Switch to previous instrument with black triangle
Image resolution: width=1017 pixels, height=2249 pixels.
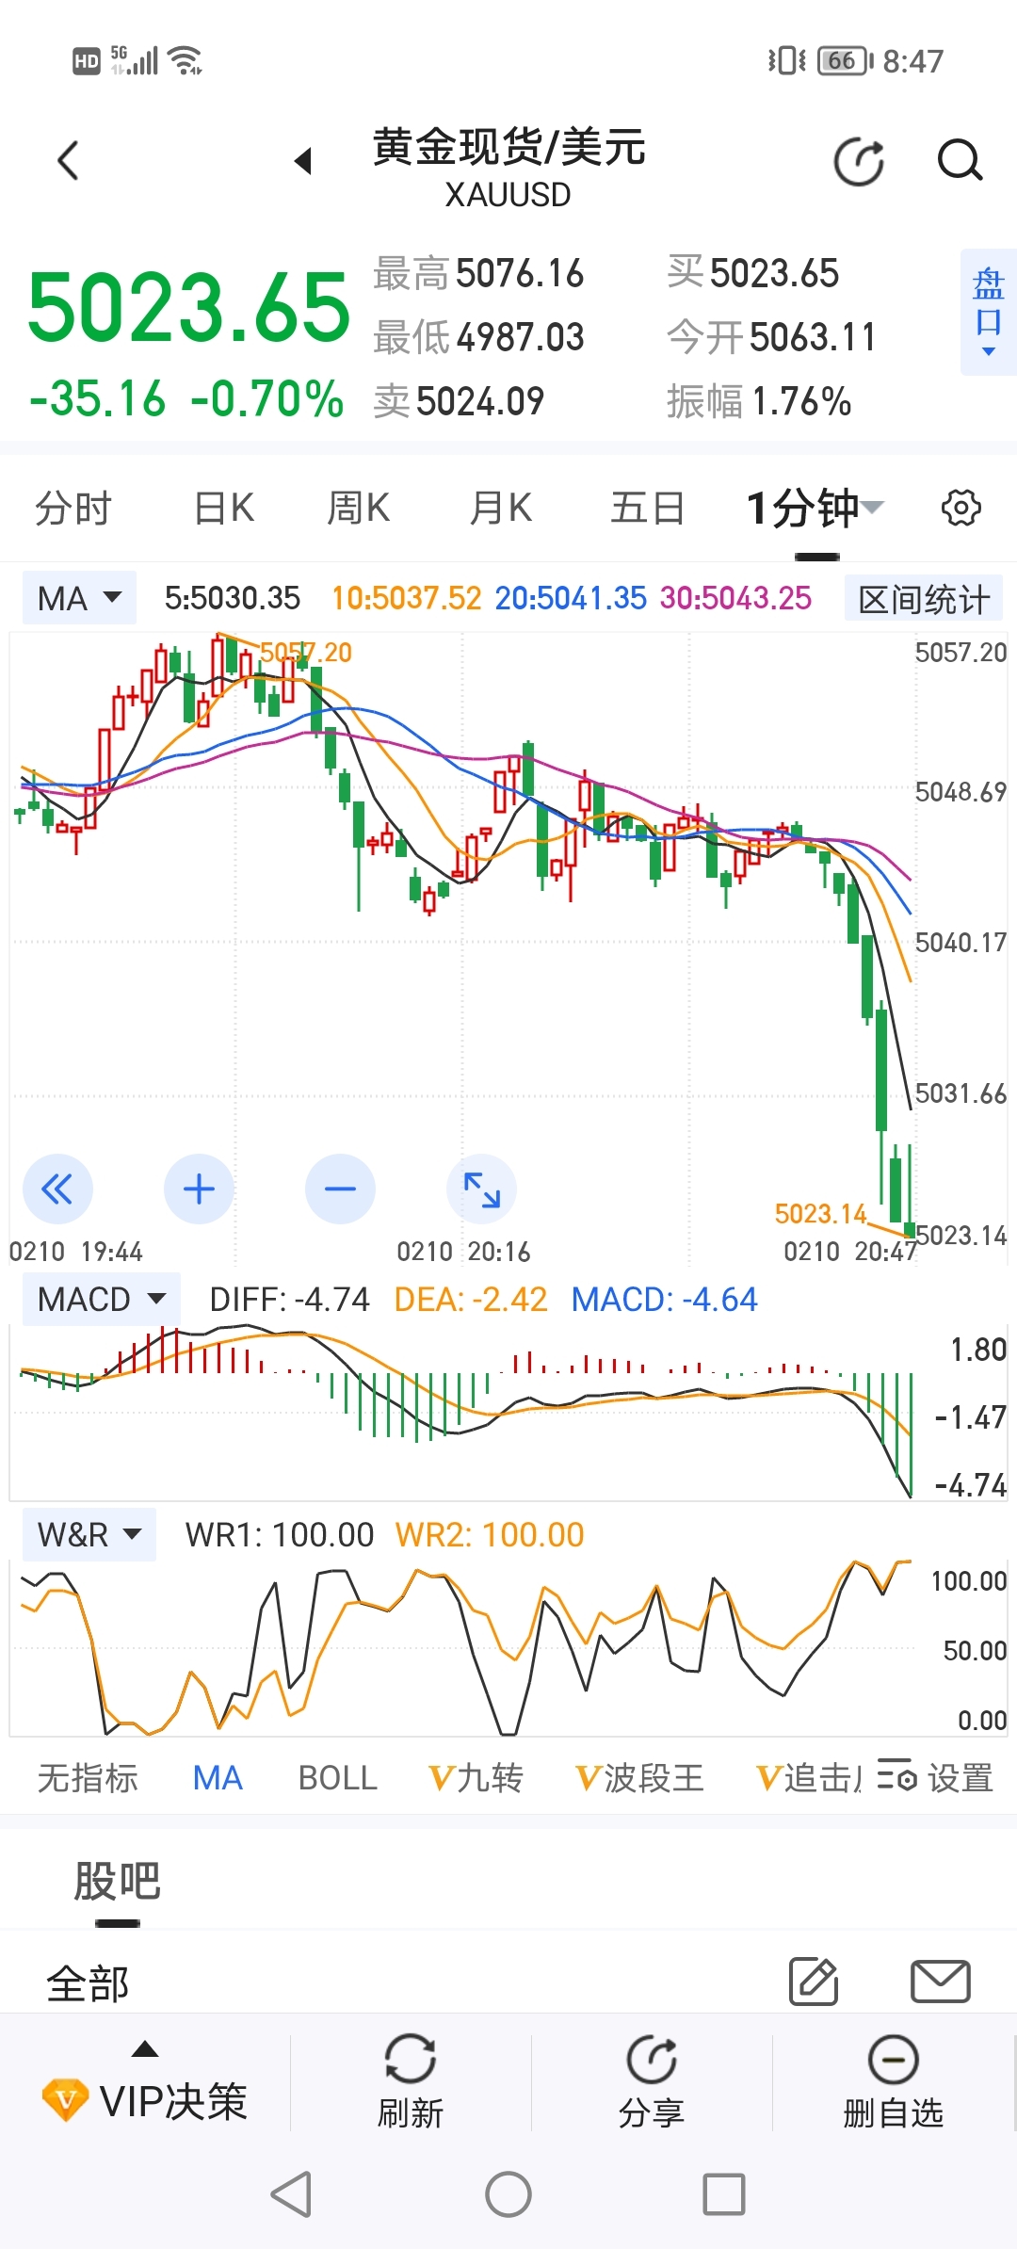tap(303, 161)
